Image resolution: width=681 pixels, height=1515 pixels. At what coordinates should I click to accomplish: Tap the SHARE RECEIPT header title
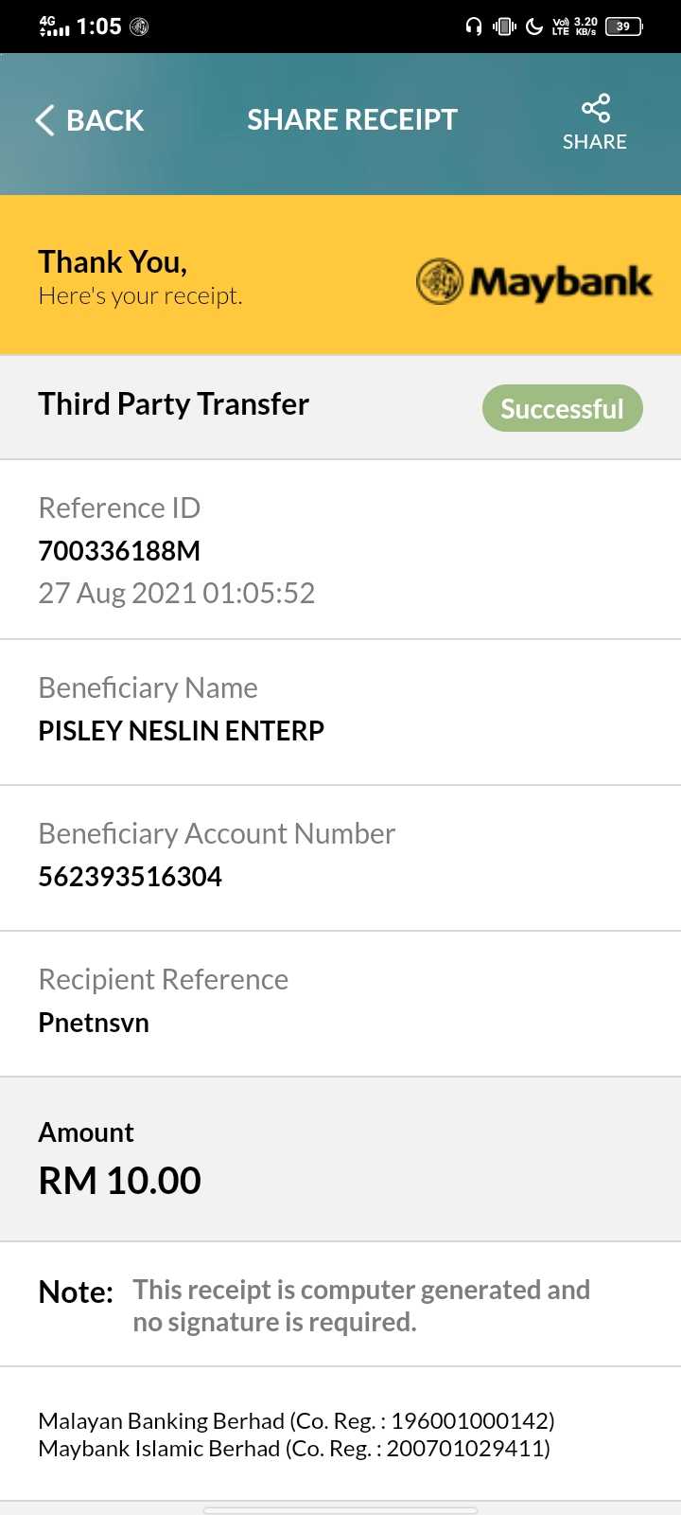coord(352,120)
